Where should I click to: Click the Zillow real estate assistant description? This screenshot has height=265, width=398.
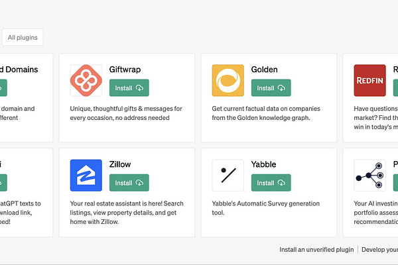coord(127,213)
